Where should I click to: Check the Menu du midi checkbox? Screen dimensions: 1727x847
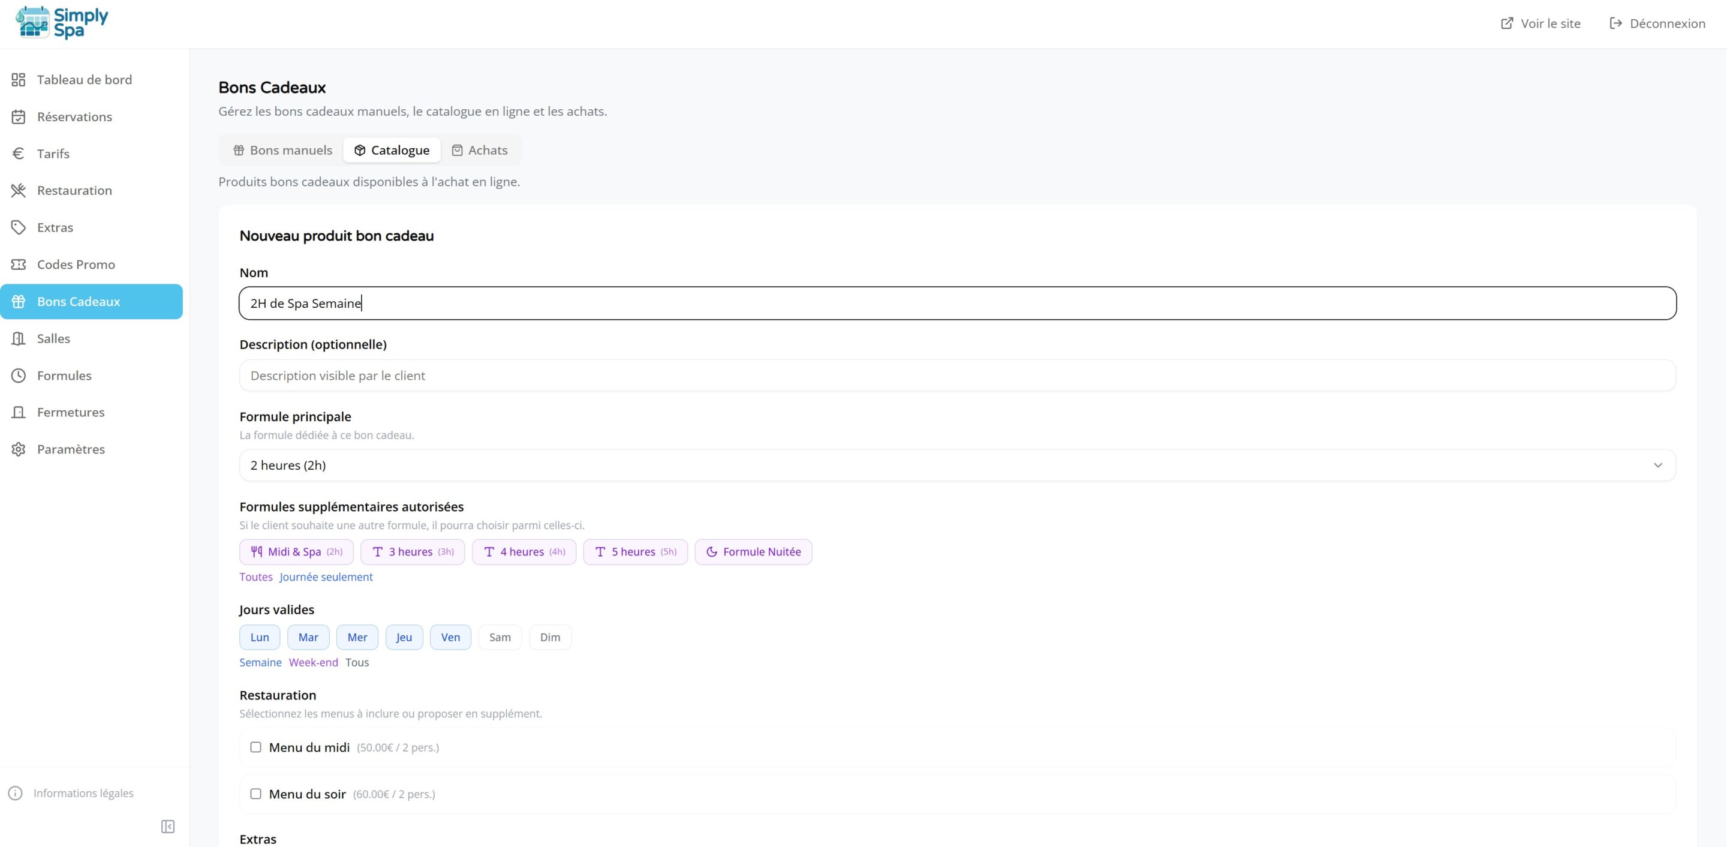coord(255,747)
